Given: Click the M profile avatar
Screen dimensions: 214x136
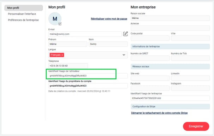Looking at the screenshot, I should click(x=55, y=19).
